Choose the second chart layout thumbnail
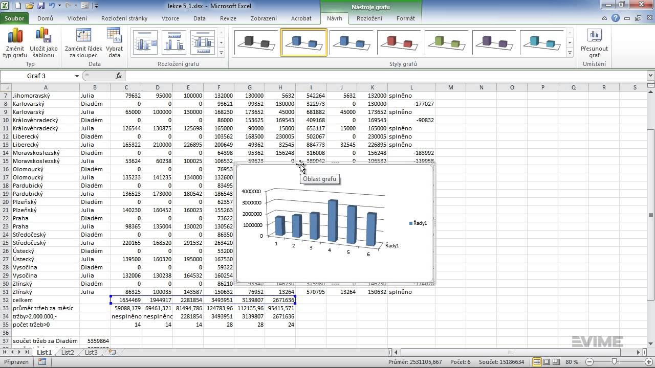 coord(174,42)
